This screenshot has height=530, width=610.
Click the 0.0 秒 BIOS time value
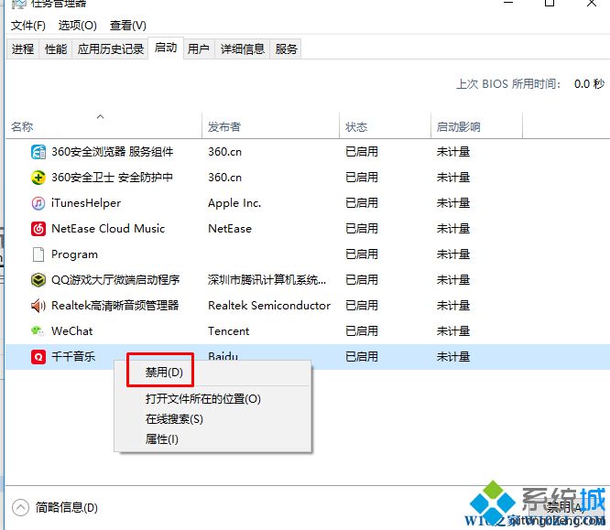589,84
